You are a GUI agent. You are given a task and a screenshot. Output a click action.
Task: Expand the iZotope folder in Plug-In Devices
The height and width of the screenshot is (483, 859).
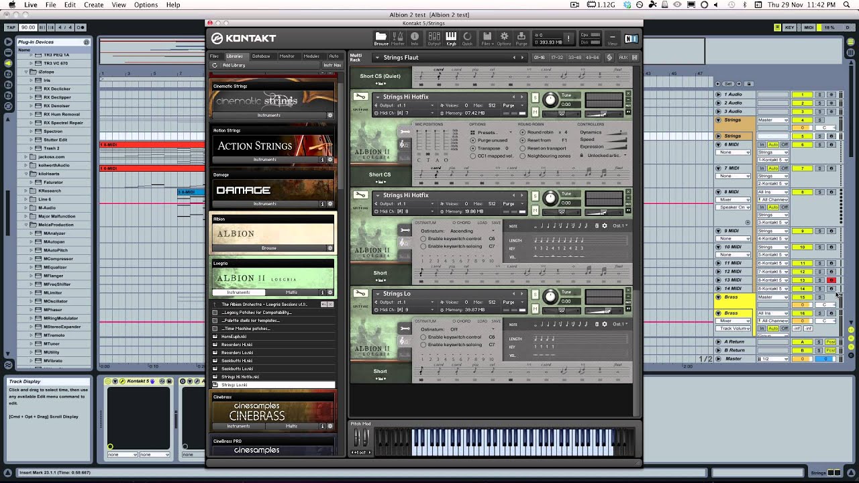coord(26,72)
